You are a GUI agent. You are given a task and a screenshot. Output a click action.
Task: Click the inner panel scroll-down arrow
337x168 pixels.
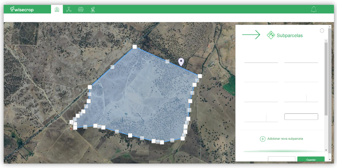(326, 150)
